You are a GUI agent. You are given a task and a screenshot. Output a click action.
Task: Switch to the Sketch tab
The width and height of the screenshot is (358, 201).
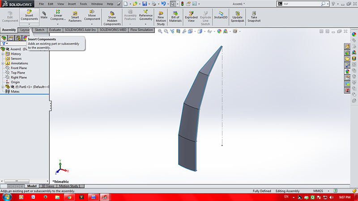tap(39, 30)
